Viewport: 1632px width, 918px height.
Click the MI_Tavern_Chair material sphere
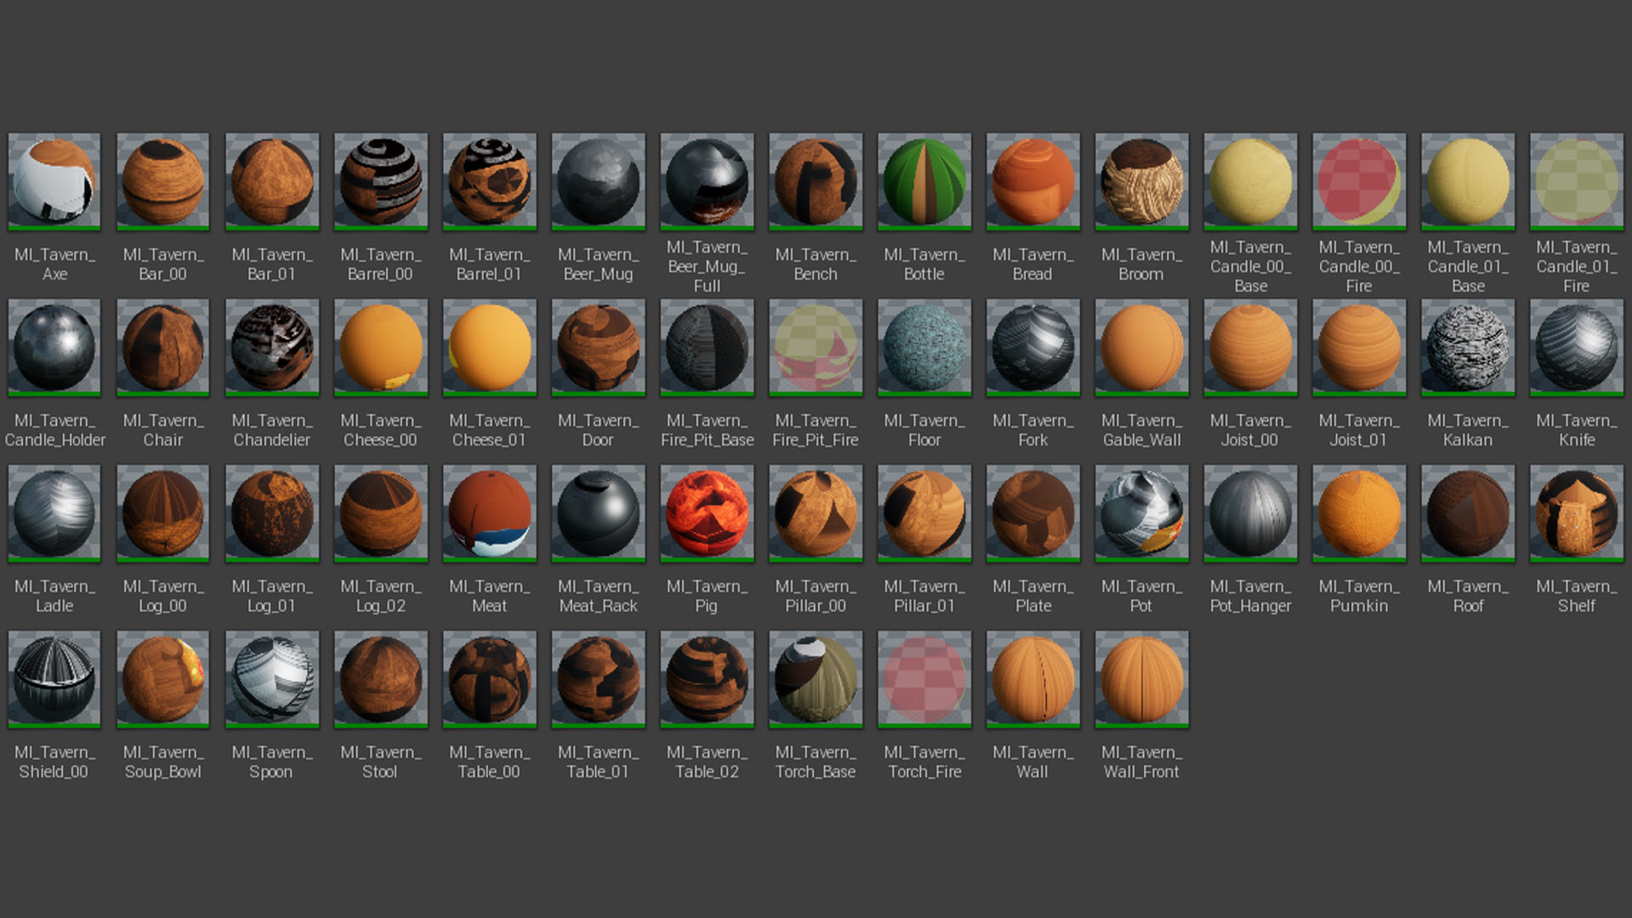[x=163, y=347]
